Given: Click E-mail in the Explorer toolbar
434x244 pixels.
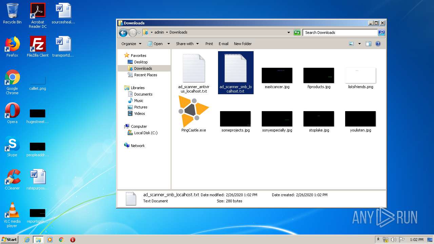Looking at the screenshot, I should point(223,44).
